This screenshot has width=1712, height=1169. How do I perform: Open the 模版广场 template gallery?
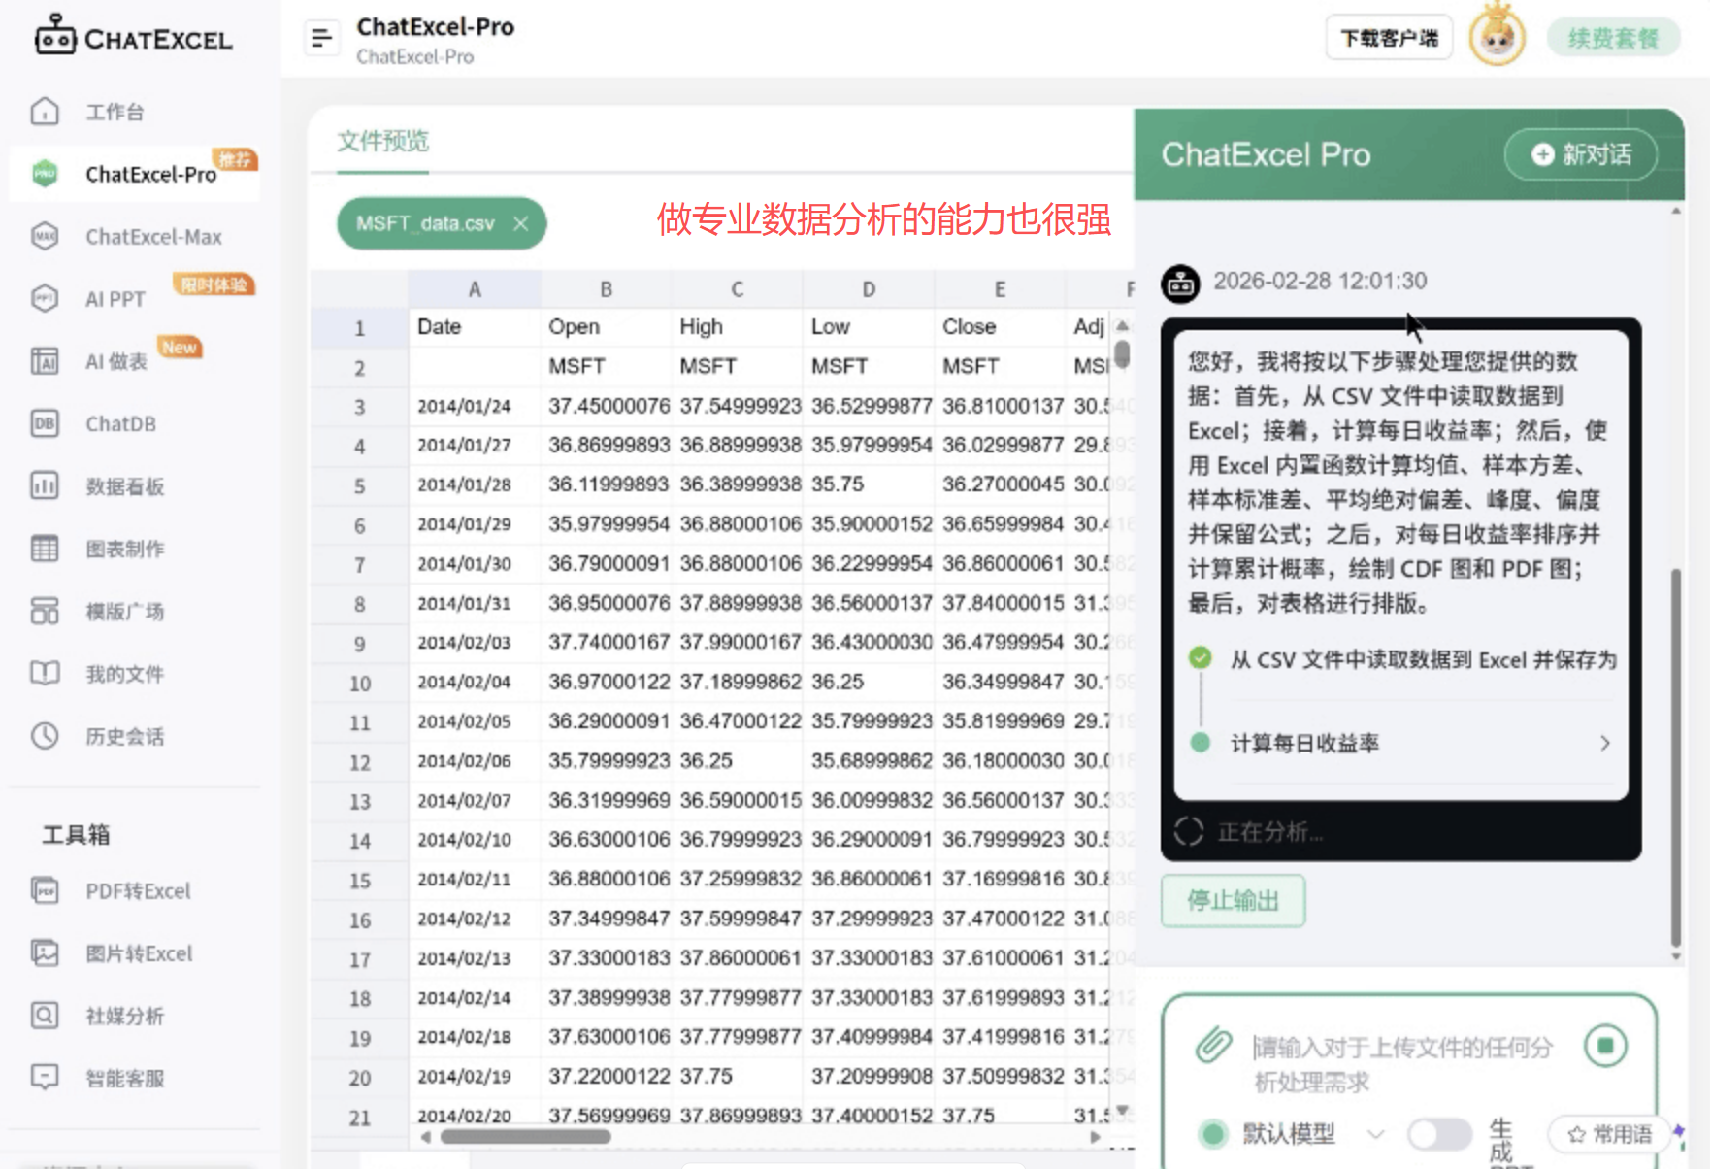click(123, 611)
